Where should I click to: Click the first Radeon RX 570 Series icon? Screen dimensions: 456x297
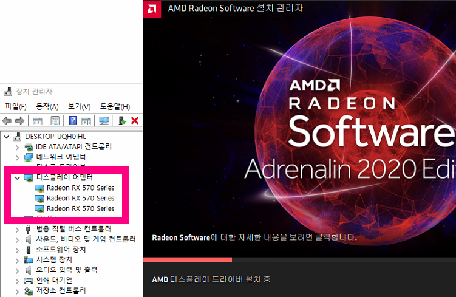[x=39, y=188]
